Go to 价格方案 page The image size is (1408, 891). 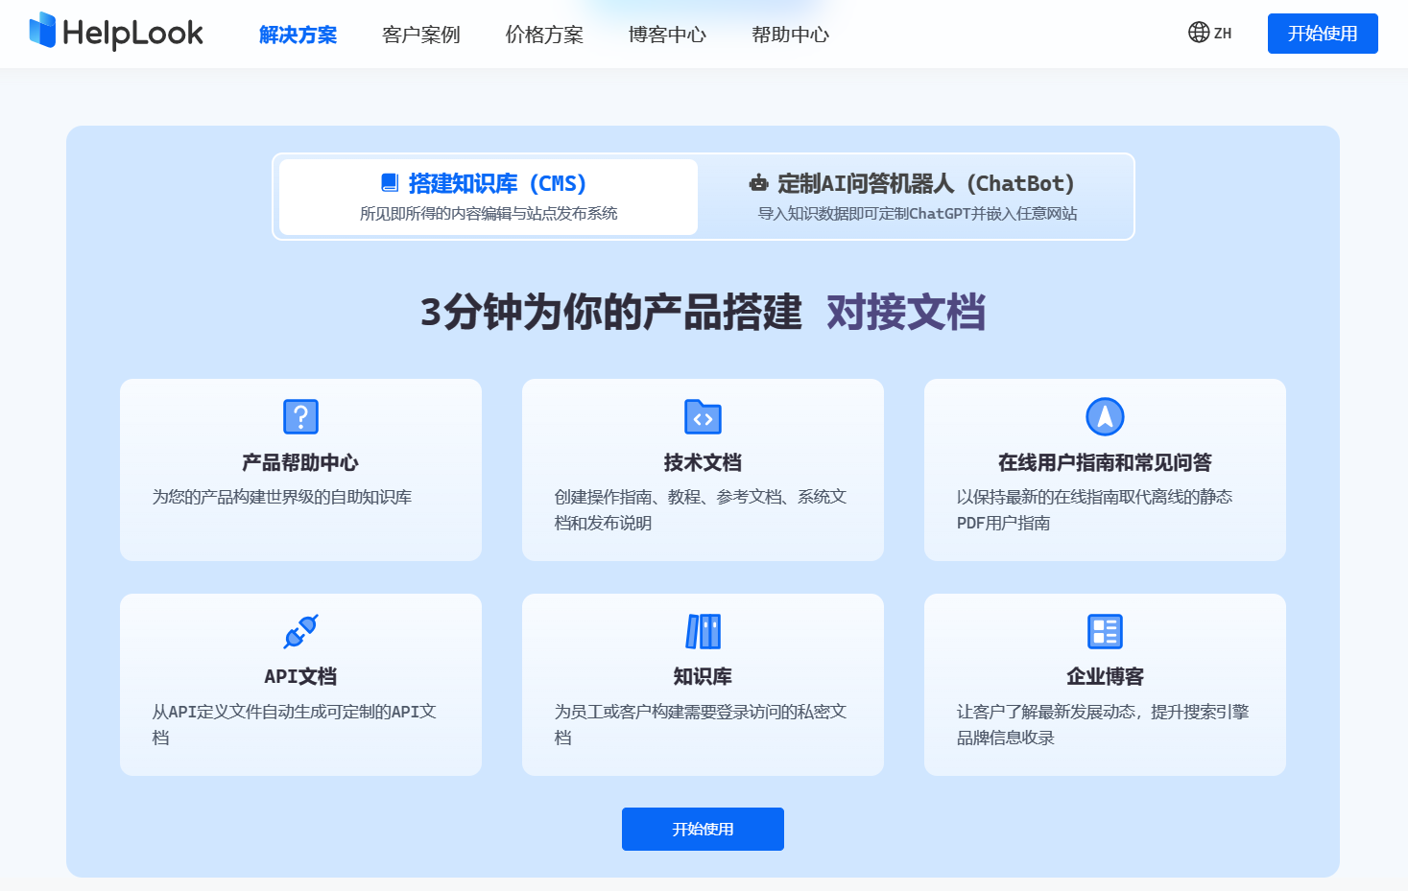point(544,35)
